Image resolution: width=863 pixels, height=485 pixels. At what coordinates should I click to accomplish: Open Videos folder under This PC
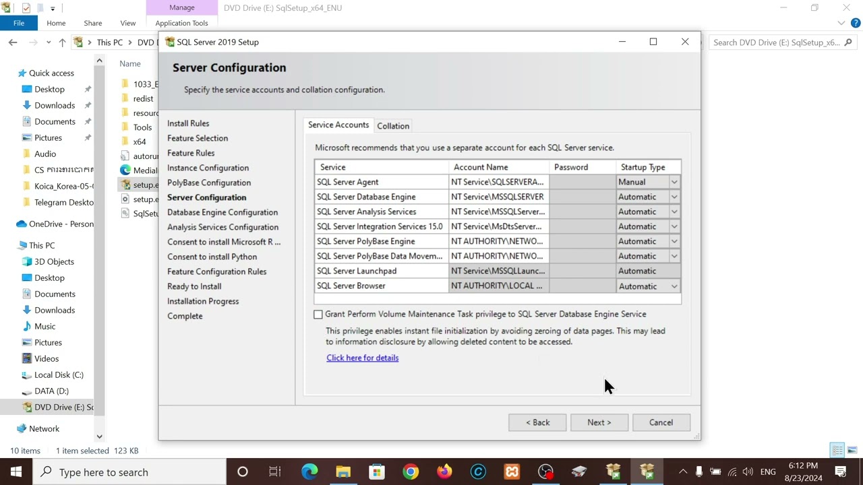tap(47, 358)
